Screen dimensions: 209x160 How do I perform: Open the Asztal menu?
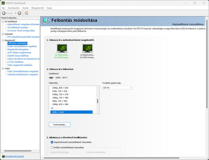pos(25,8)
